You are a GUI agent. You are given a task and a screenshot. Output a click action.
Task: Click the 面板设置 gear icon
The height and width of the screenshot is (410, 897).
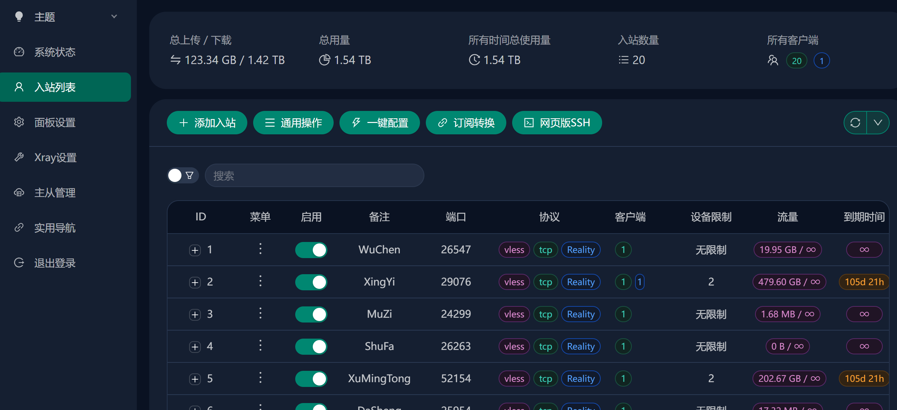pyautogui.click(x=19, y=122)
